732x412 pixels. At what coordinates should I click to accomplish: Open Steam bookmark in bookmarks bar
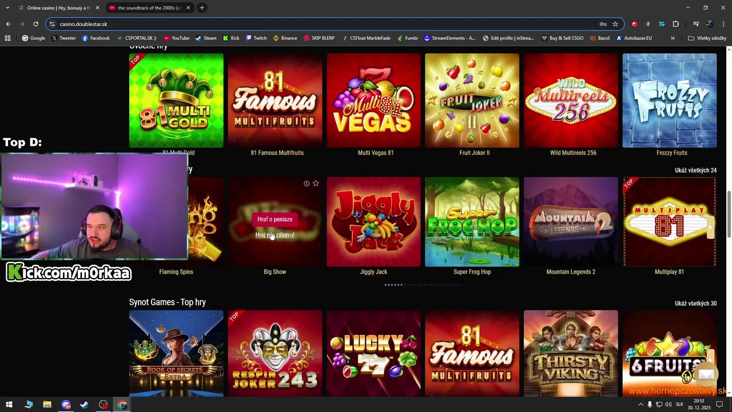[206, 38]
